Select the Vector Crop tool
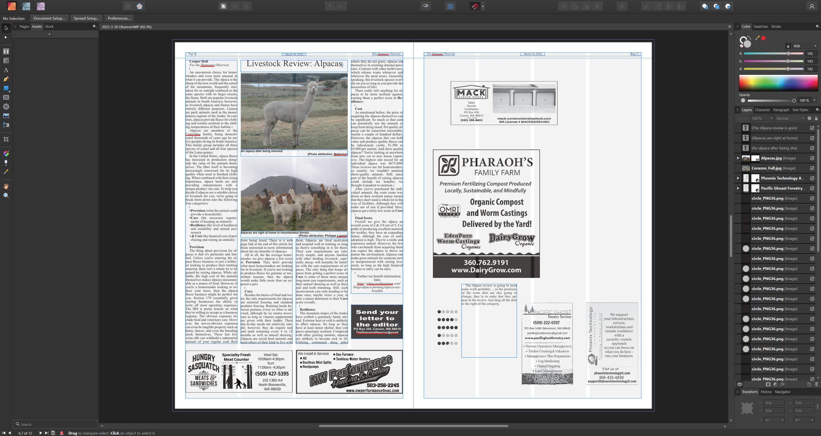The width and height of the screenshot is (821, 436). pos(6,140)
